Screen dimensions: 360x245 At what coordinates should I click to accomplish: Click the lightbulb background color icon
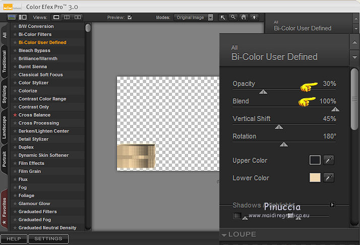[254, 17]
